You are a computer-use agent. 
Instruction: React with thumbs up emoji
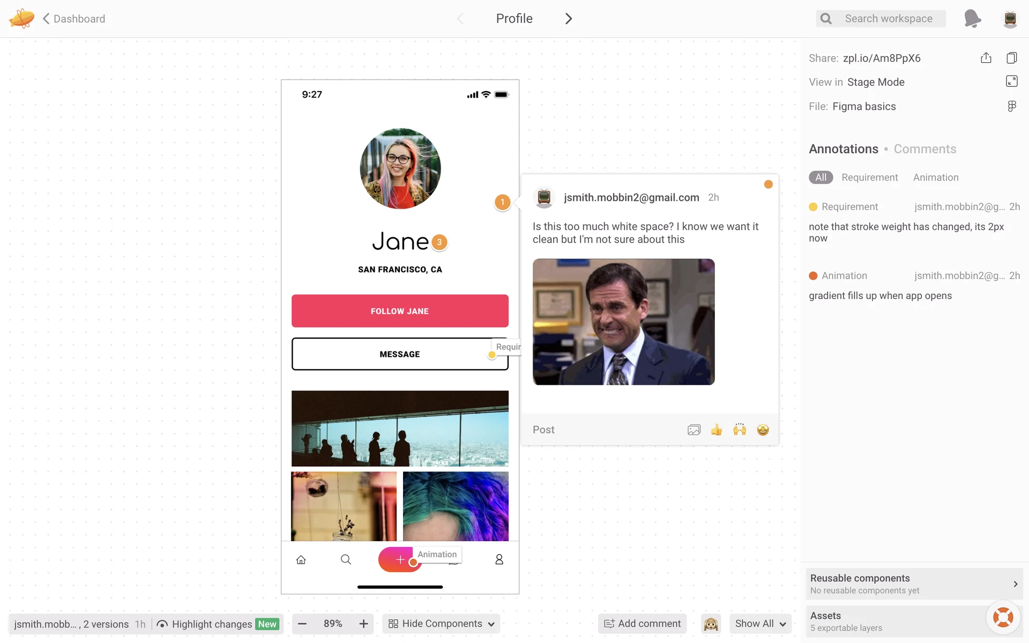point(717,430)
